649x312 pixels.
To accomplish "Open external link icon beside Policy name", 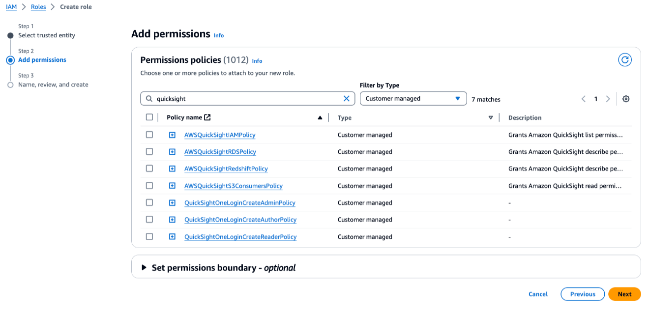I will pos(207,117).
